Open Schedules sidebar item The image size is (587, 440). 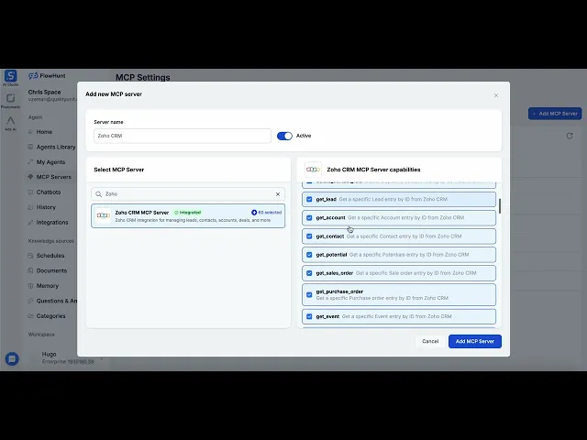click(x=46, y=256)
